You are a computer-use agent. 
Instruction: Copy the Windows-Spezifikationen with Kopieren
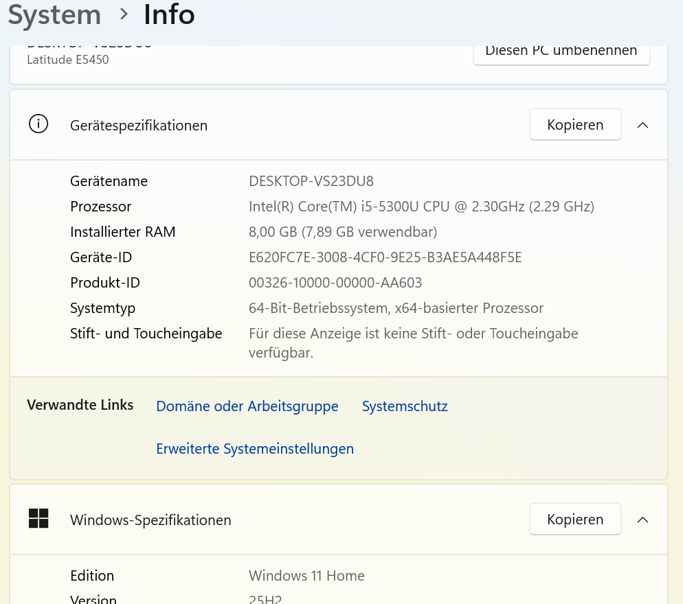click(x=575, y=519)
